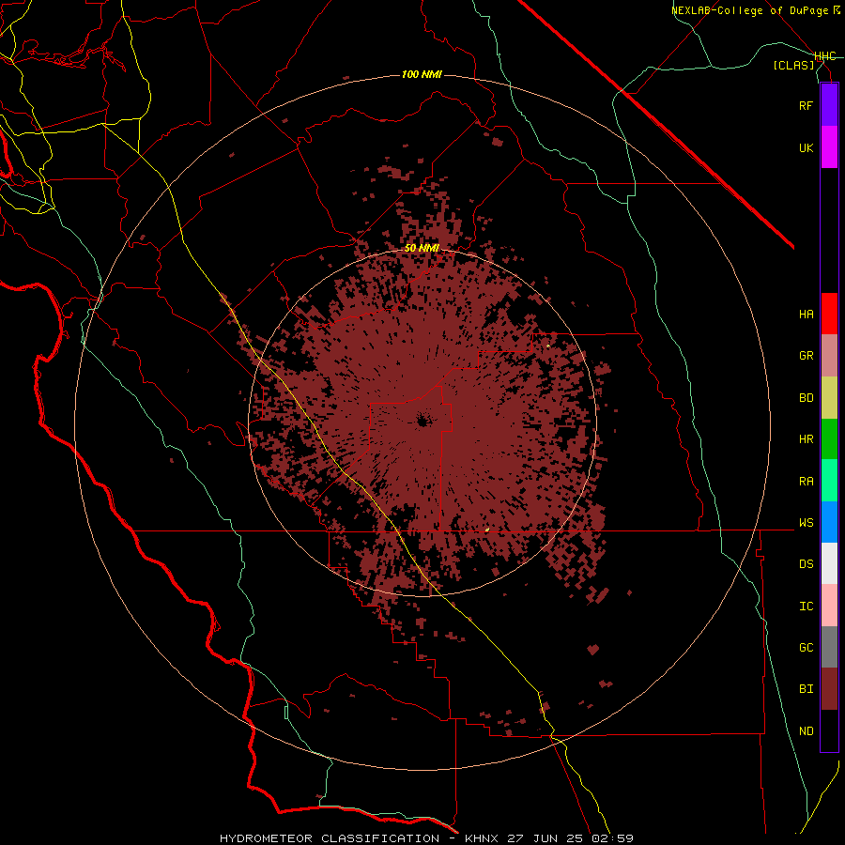The image size is (845, 845).
Task: Click the "[CLAS]" units label
Action: click(793, 65)
